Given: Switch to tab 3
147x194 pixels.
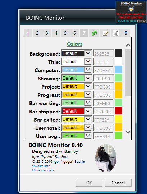Looking at the screenshot, I should coord(47,33).
